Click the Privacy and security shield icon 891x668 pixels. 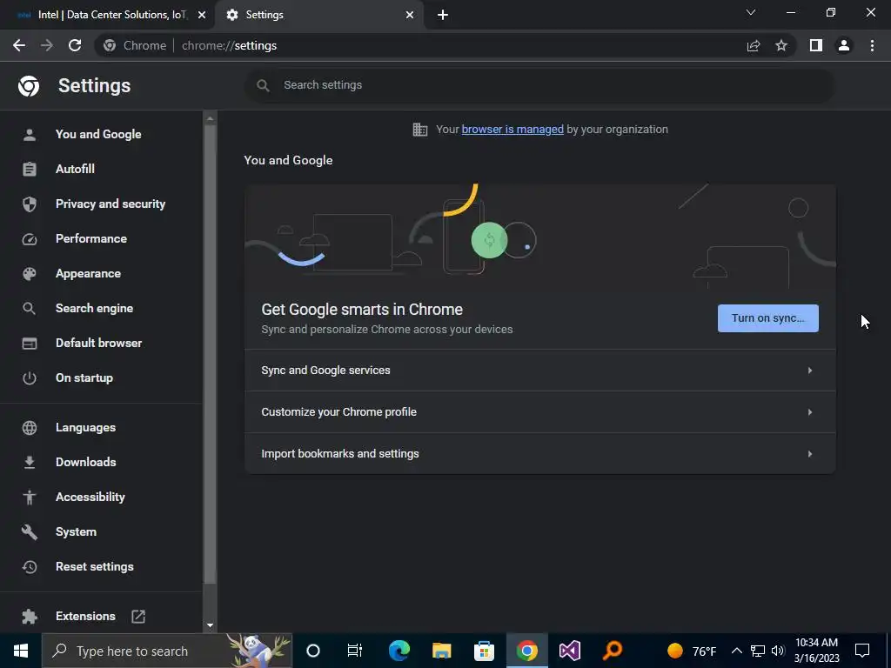(x=29, y=204)
